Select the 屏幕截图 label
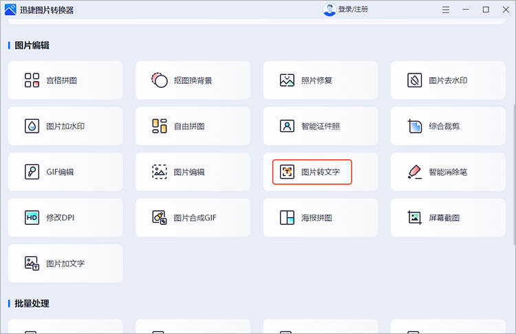Image resolution: width=516 pixels, height=334 pixels. tap(444, 218)
